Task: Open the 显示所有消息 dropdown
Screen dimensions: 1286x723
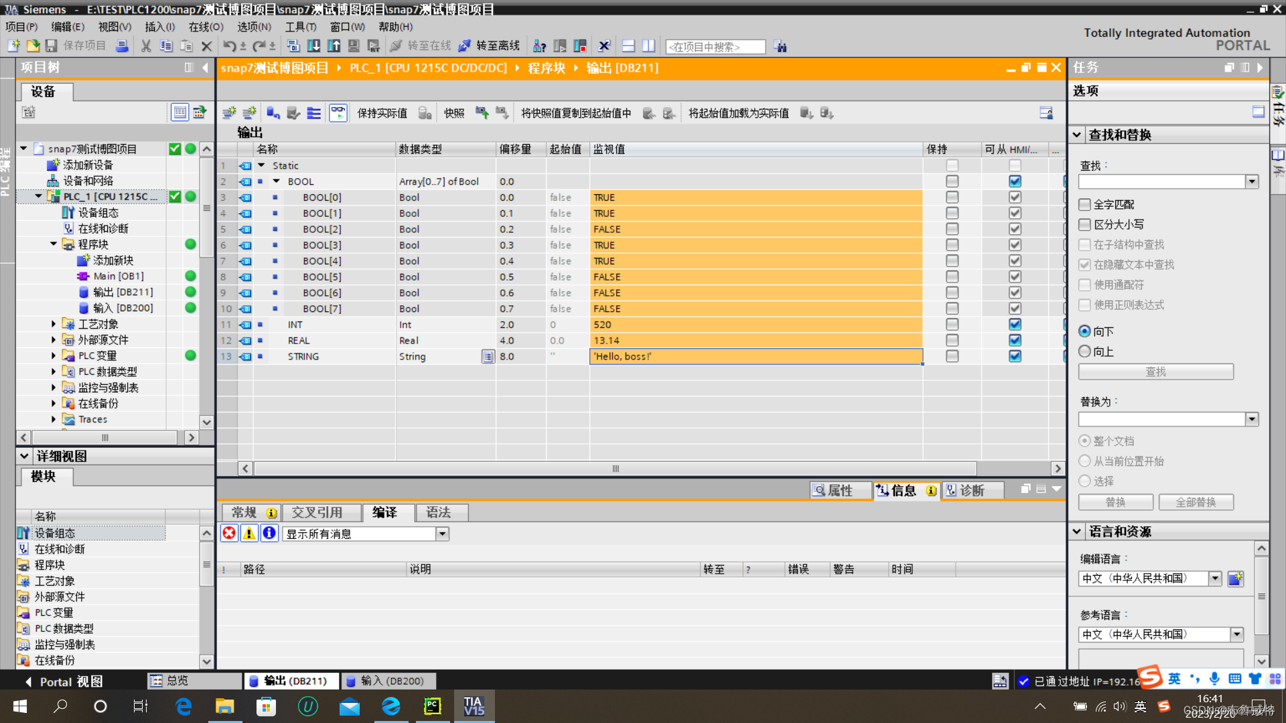Action: [442, 534]
